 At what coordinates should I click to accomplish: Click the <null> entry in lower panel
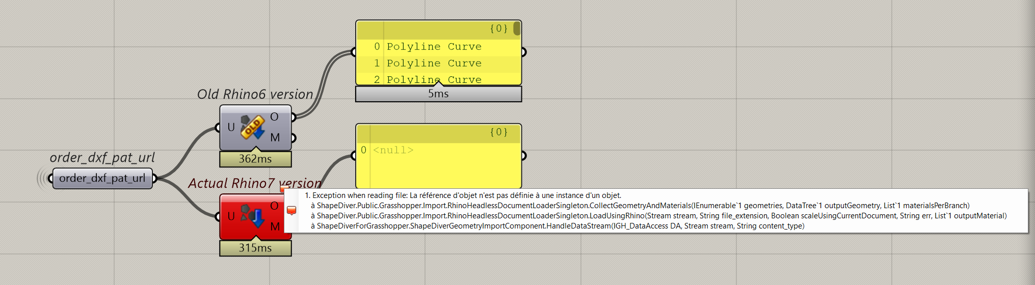click(393, 150)
